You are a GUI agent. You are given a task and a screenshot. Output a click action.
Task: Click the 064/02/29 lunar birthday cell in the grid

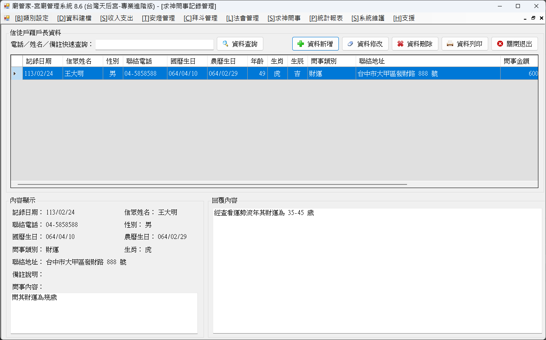[x=227, y=73]
